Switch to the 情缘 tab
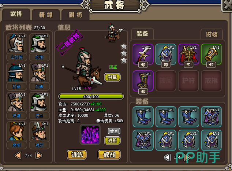The image size is (232, 171). tap(46, 15)
